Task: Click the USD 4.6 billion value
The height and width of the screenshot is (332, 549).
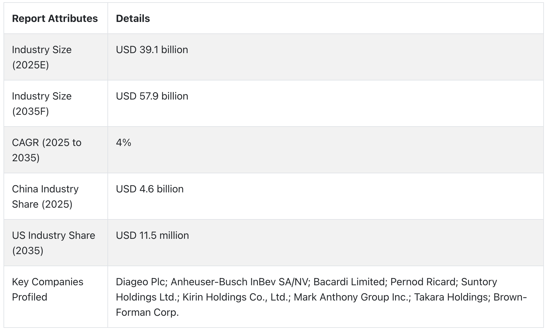Action: pyautogui.click(x=150, y=189)
